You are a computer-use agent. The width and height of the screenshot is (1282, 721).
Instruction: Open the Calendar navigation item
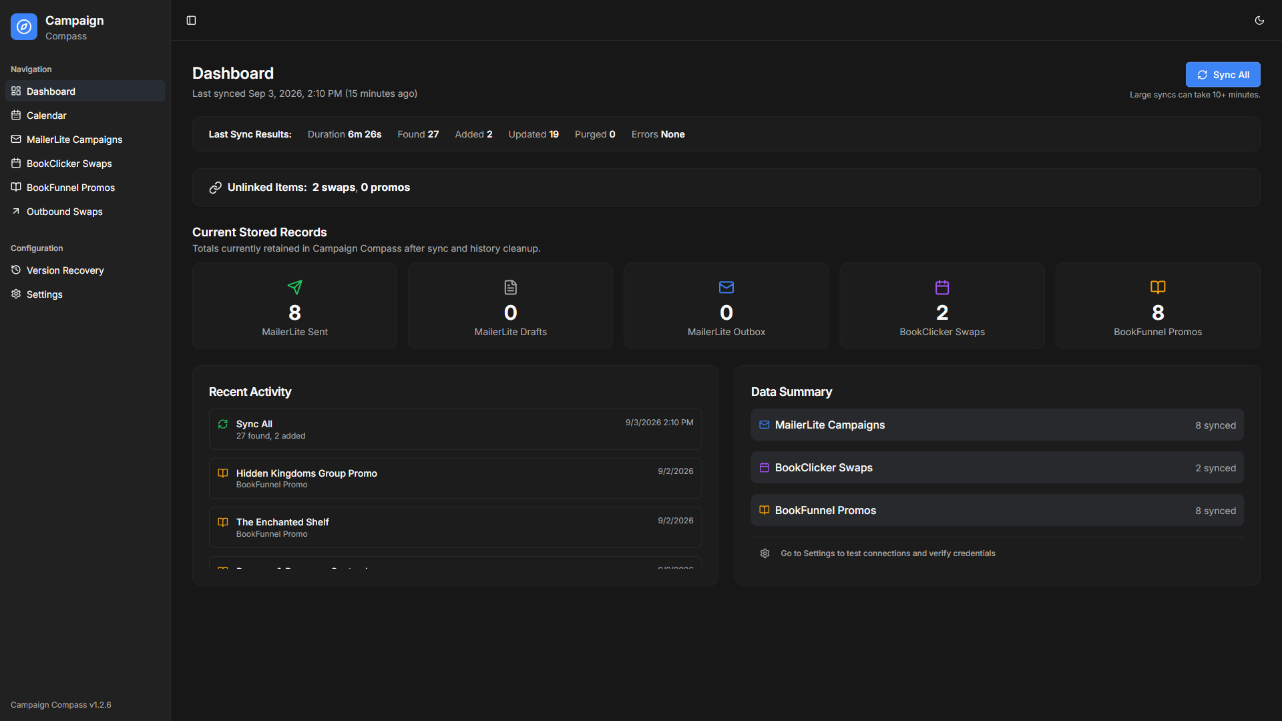click(x=85, y=115)
